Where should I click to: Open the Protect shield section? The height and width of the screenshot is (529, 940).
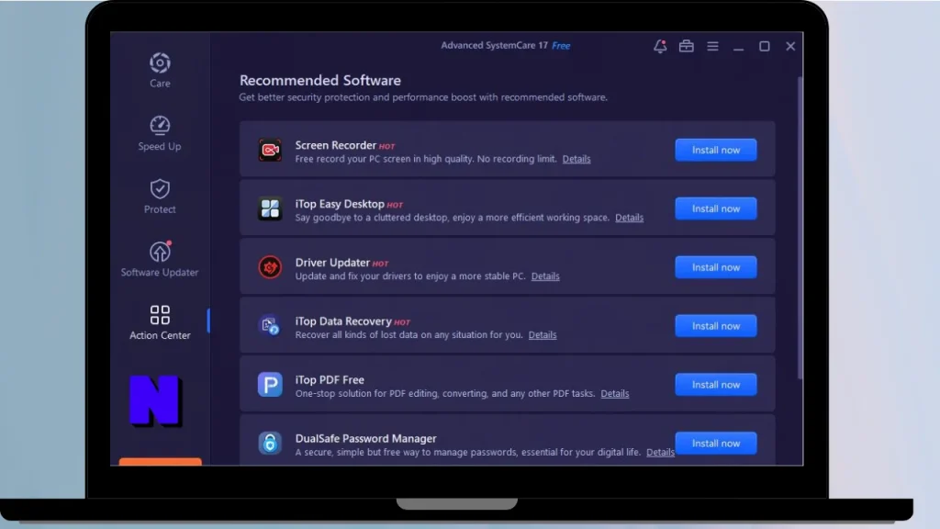click(160, 197)
